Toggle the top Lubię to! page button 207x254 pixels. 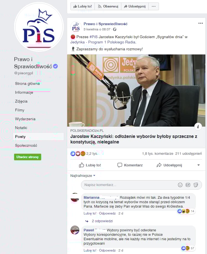(x=83, y=6)
